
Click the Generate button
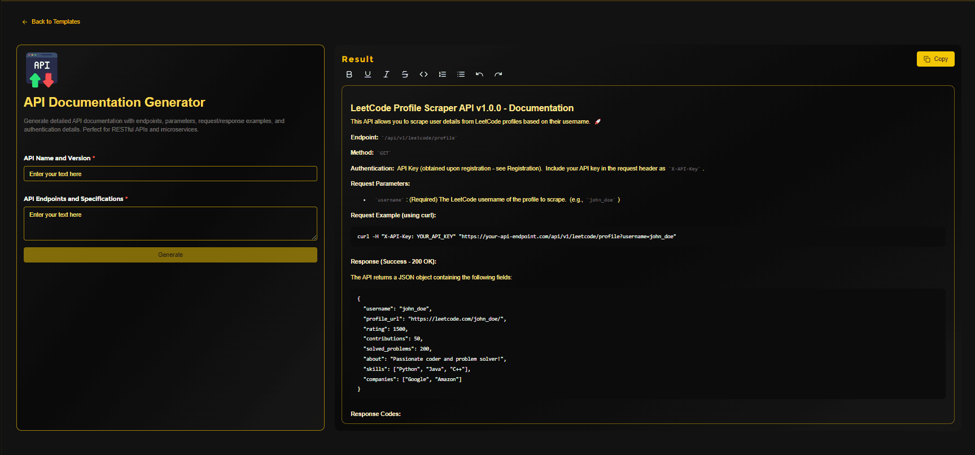coord(170,255)
